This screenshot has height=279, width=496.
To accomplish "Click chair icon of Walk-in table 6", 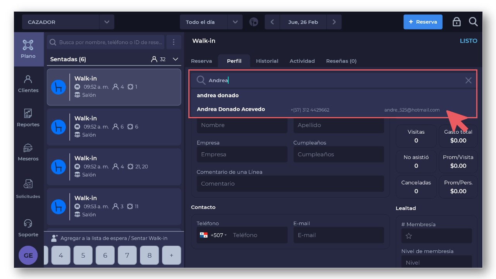I will [59, 127].
